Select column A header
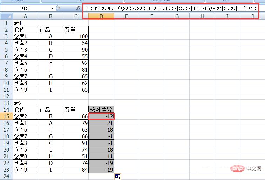265x180 pixels. pyautogui.click(x=25, y=16)
